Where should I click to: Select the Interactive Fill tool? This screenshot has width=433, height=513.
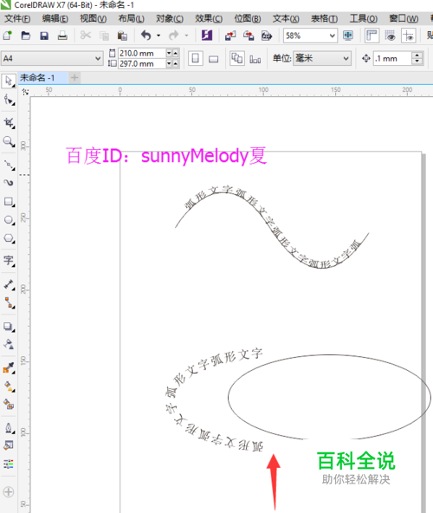(9, 386)
